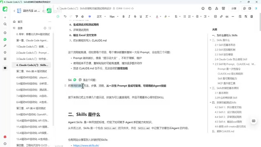Open search from left sidebar
This screenshot has height=147, width=261.
coord(5,24)
